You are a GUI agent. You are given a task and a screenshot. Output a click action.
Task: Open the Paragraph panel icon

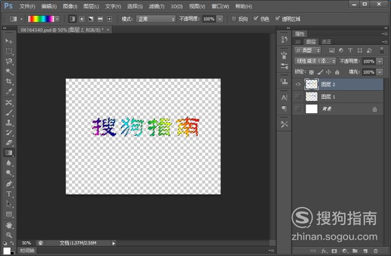[284, 108]
